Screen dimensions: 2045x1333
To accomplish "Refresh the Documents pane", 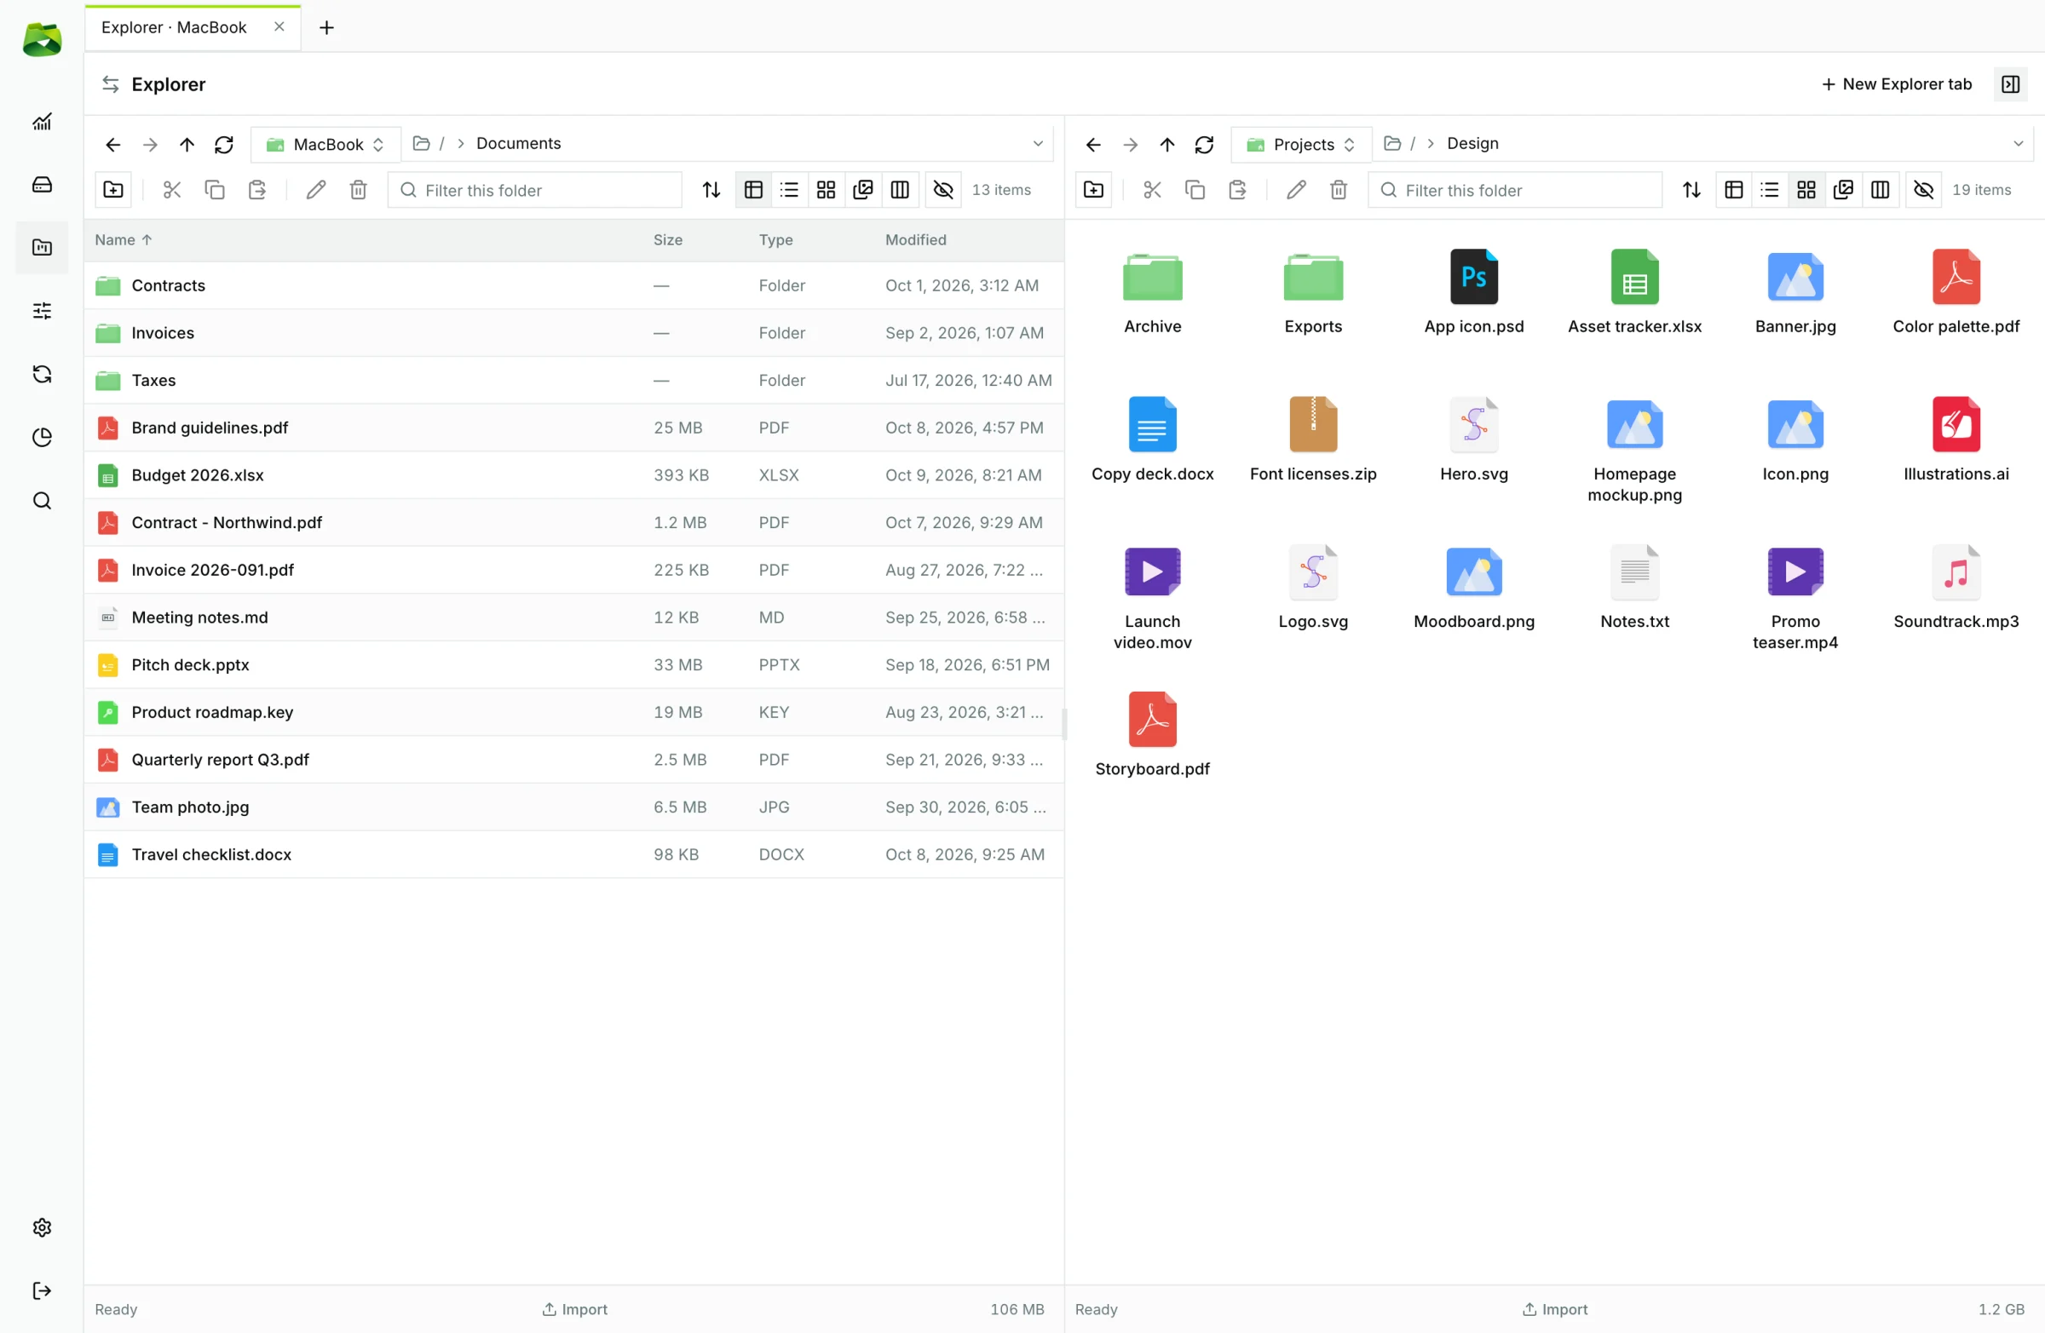I will [x=224, y=144].
